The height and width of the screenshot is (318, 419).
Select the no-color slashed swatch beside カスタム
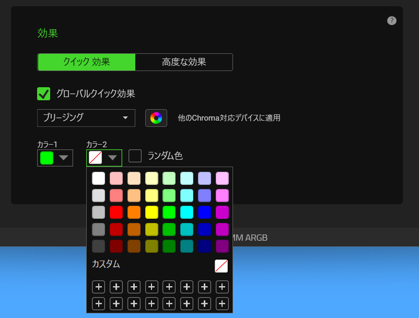pyautogui.click(x=222, y=266)
